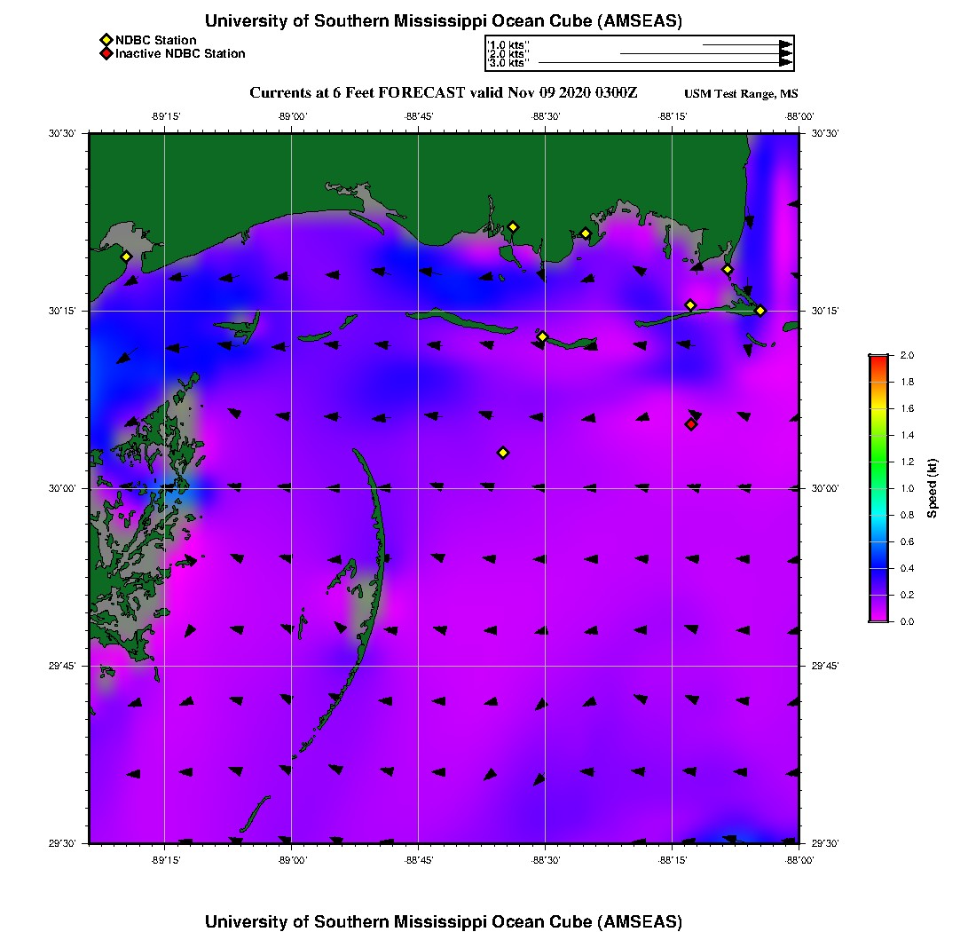Click the '1.0 kts' scale label
This screenshot has height=932, width=976.
coord(508,45)
